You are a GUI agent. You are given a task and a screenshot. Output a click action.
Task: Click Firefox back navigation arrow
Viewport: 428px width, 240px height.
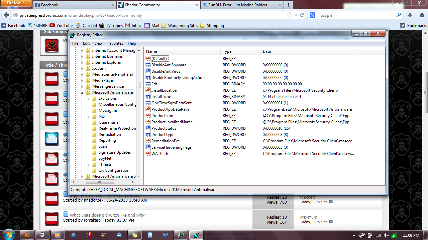[x=7, y=15]
